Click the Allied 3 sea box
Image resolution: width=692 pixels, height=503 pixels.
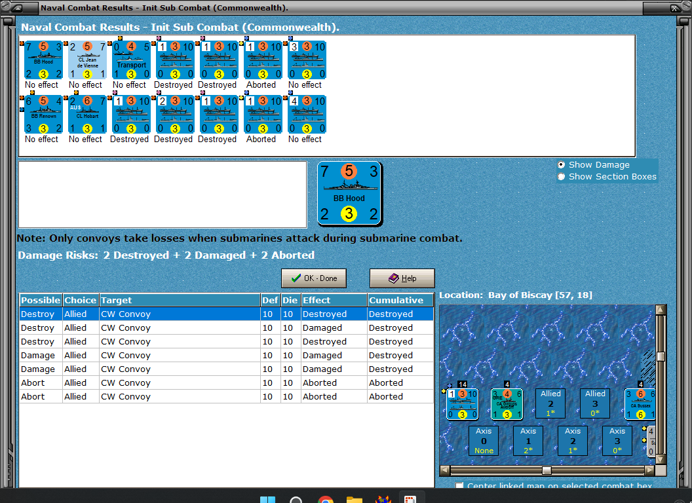[595, 403]
